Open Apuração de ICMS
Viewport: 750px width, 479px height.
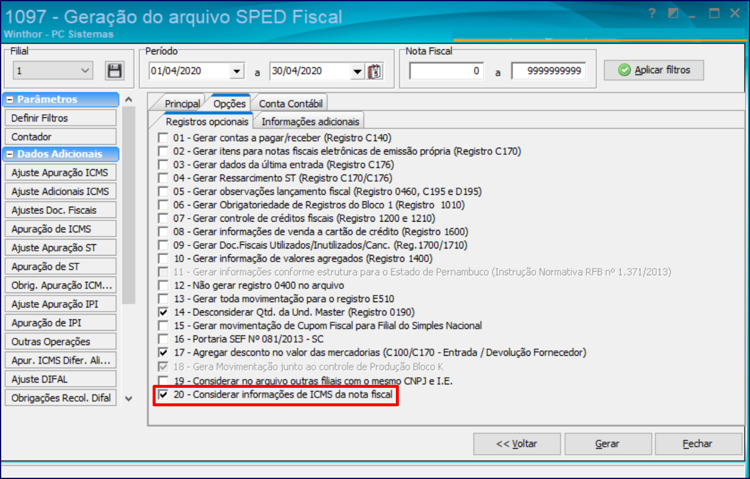(60, 229)
